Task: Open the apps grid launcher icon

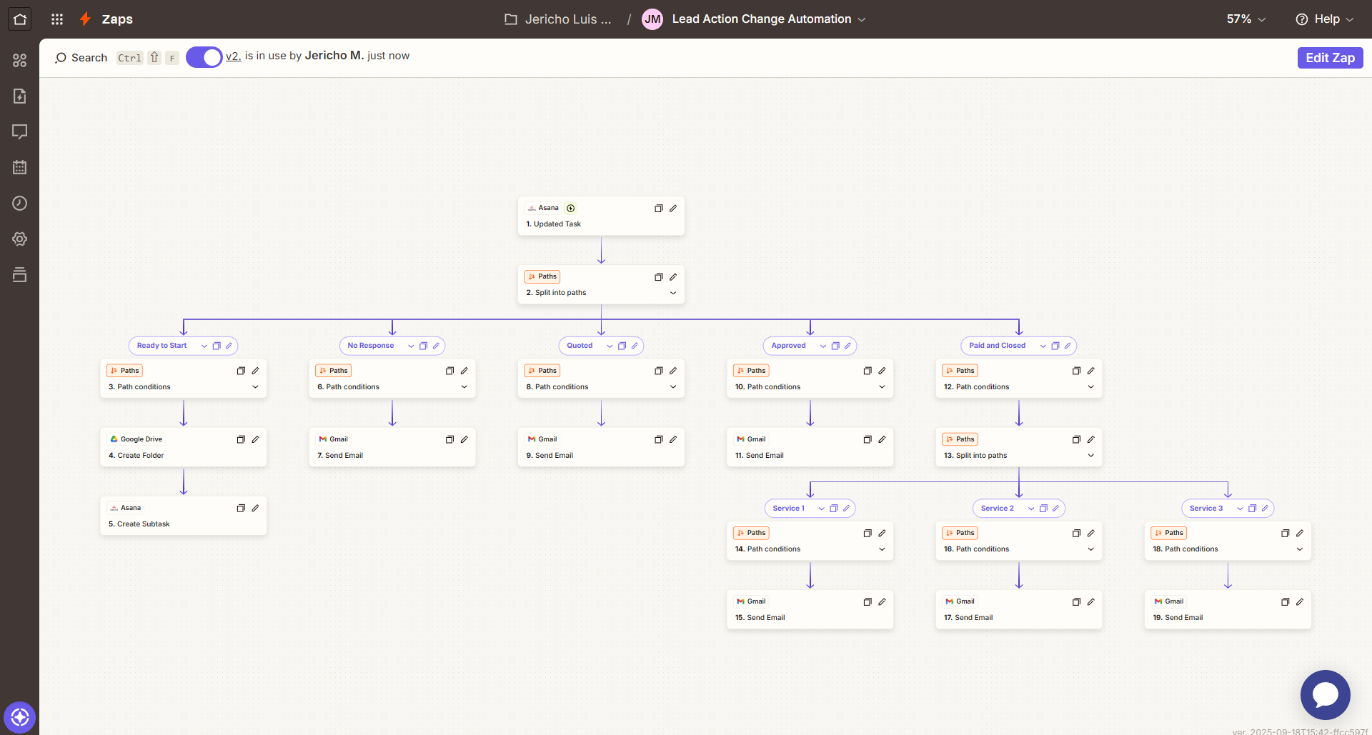Action: [57, 19]
